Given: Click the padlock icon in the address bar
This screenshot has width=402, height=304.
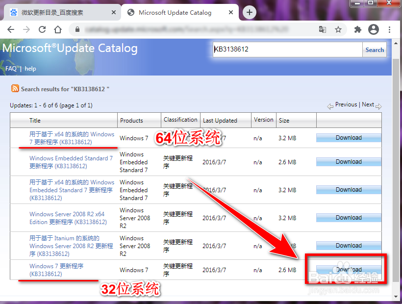Looking at the screenshot, I should (x=76, y=29).
